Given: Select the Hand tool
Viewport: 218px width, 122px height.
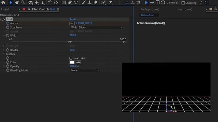Looking at the screenshot, I should tap(17, 2).
